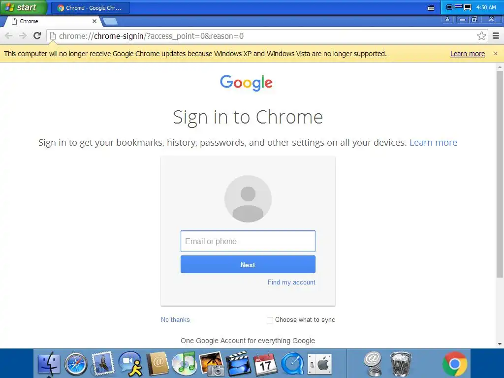Viewport: 504px width, 378px height.
Task: Click the Chrome profile person icon in title bar
Action: pyautogui.click(x=447, y=19)
